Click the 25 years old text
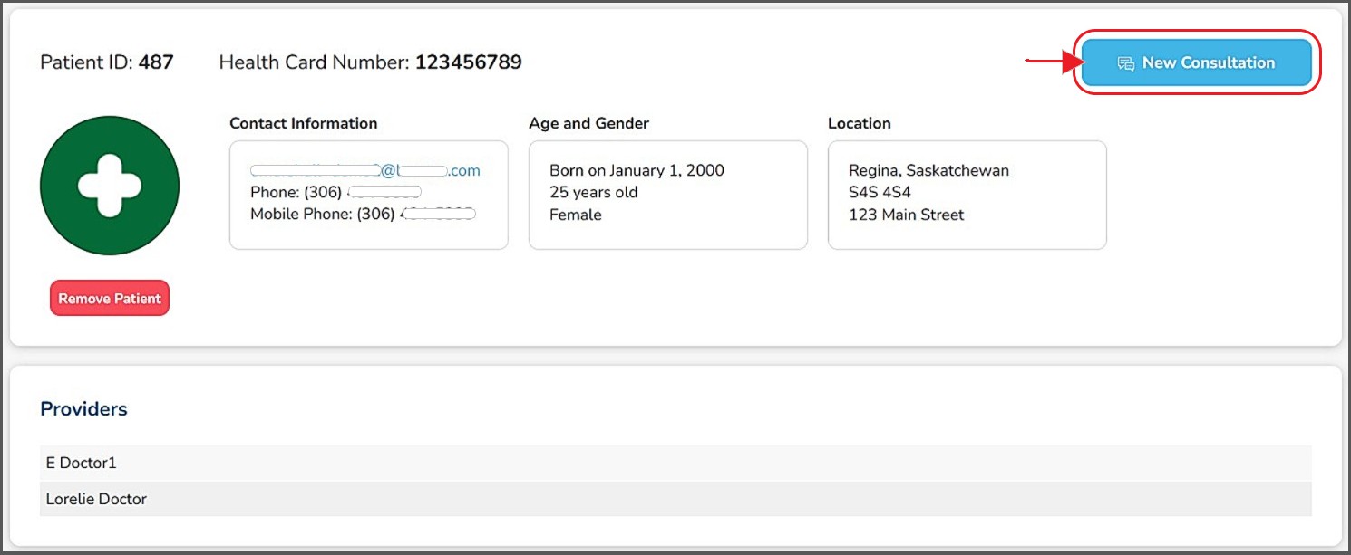The image size is (1351, 555). click(x=593, y=192)
